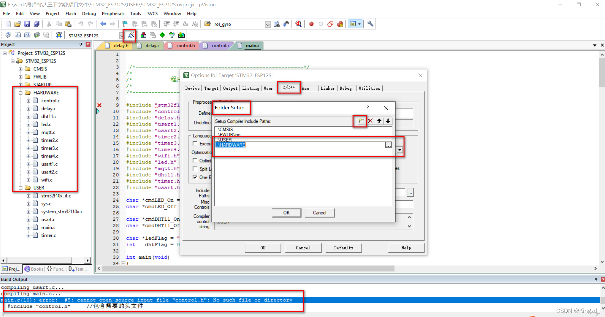
Task: Click the Download LOAD icon
Action: point(59,35)
